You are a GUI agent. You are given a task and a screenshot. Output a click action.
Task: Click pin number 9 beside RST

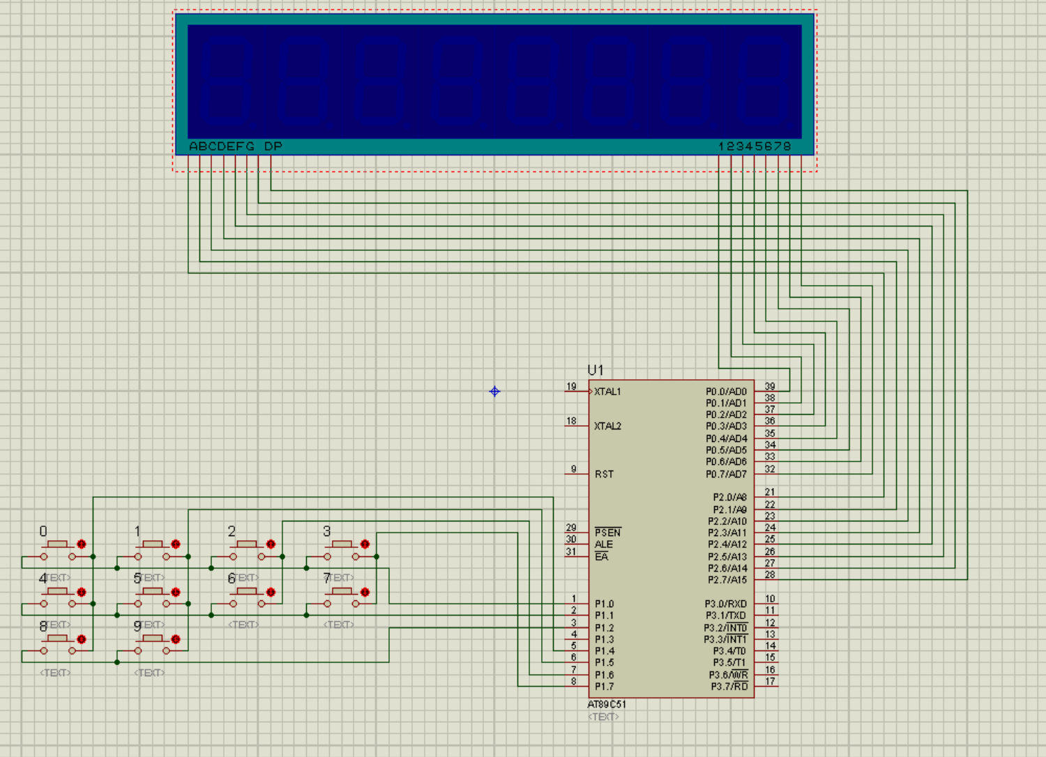point(574,469)
